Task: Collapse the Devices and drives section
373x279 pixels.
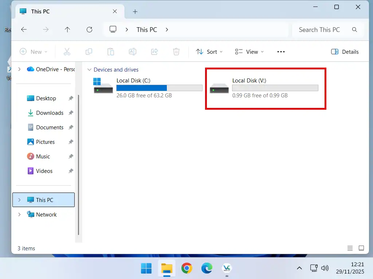Action: click(x=89, y=69)
